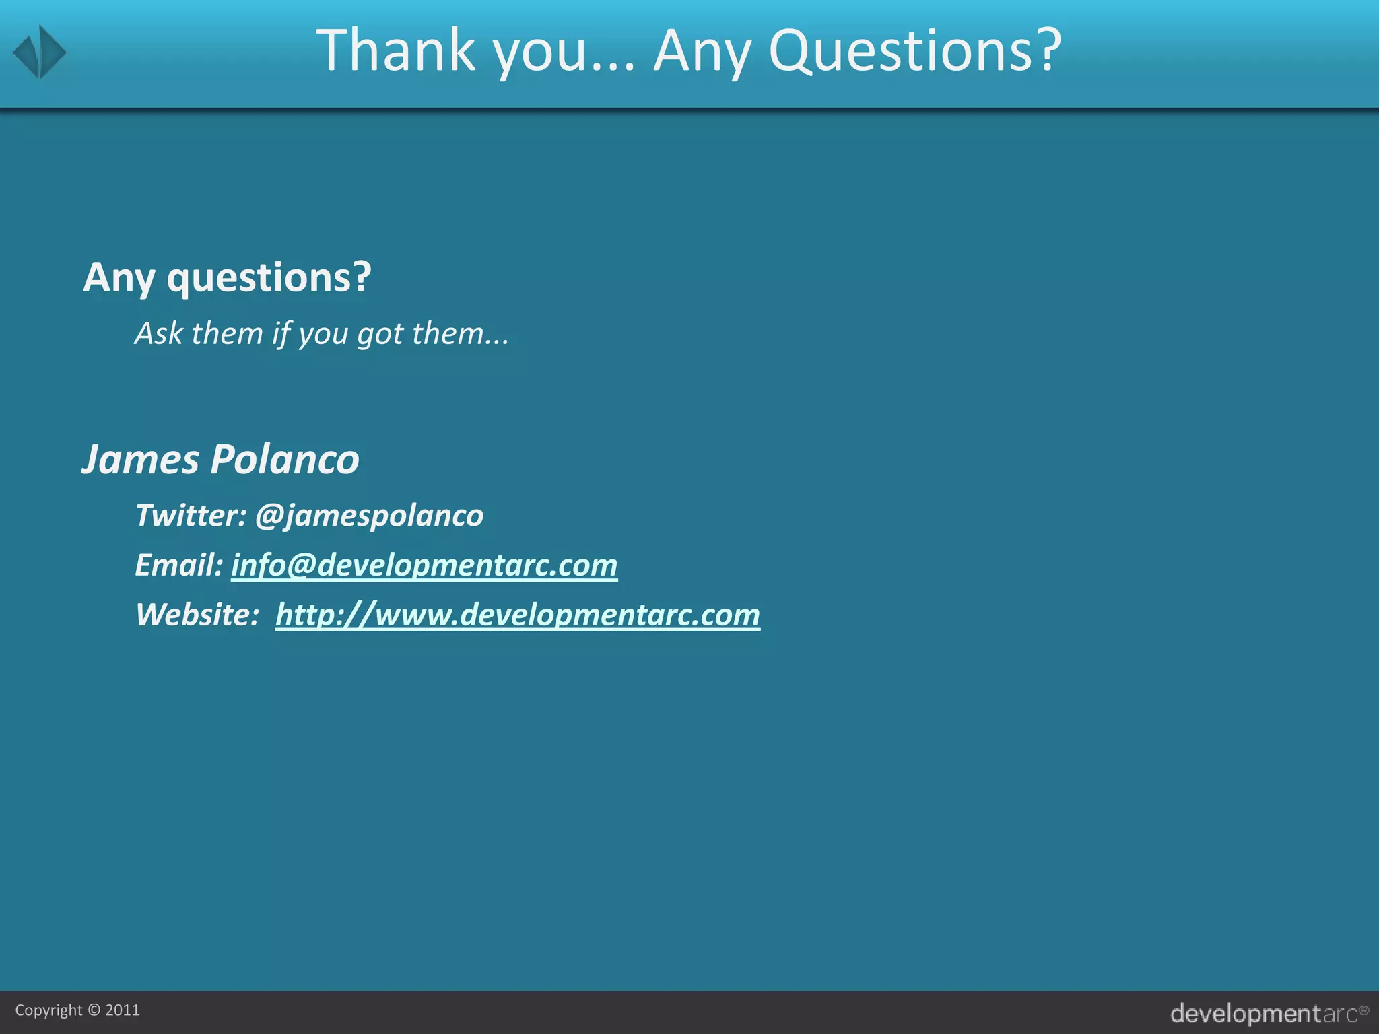Select the "James Polanco" name heading
The width and height of the screenshot is (1379, 1034).
[220, 459]
